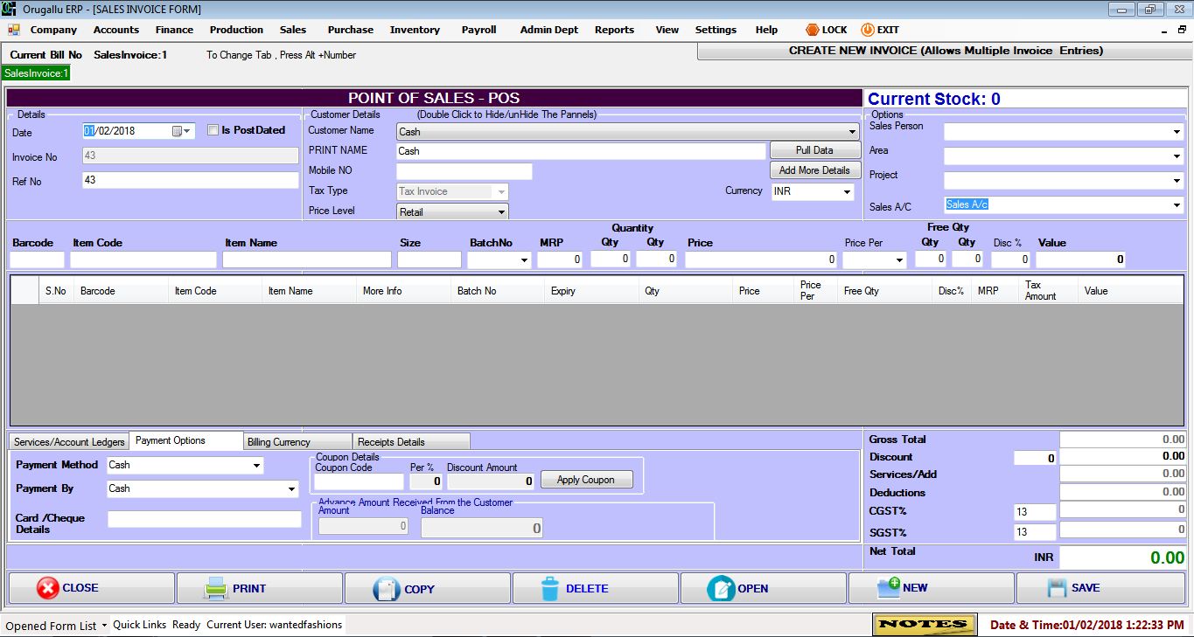The image size is (1194, 637).
Task: Click CREATE NEW INVOICE button
Action: pos(946,51)
